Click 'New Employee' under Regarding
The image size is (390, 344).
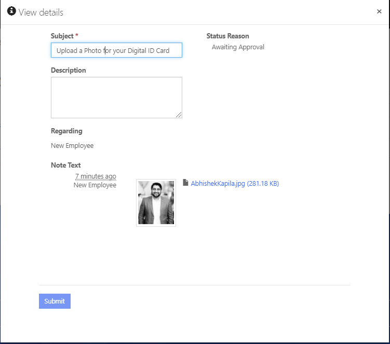[72, 146]
